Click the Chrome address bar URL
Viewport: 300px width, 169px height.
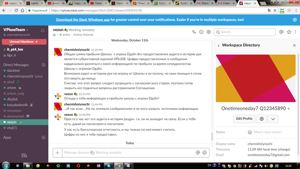pyautogui.click(x=96, y=10)
